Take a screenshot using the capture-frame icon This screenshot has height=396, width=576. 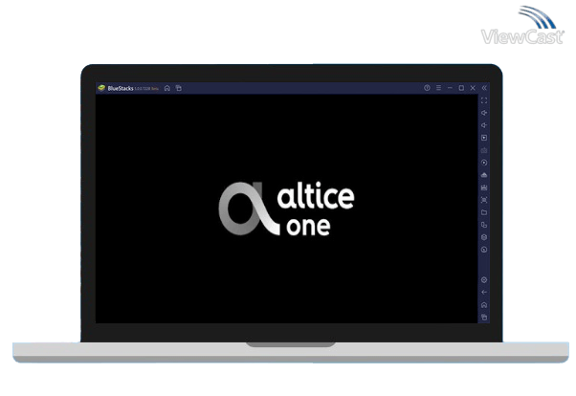(x=484, y=200)
